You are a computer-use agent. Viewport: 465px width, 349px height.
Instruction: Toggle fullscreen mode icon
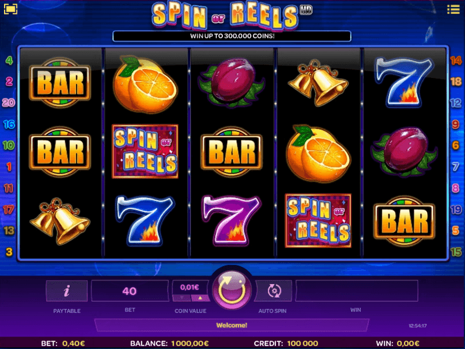pyautogui.click(x=10, y=9)
